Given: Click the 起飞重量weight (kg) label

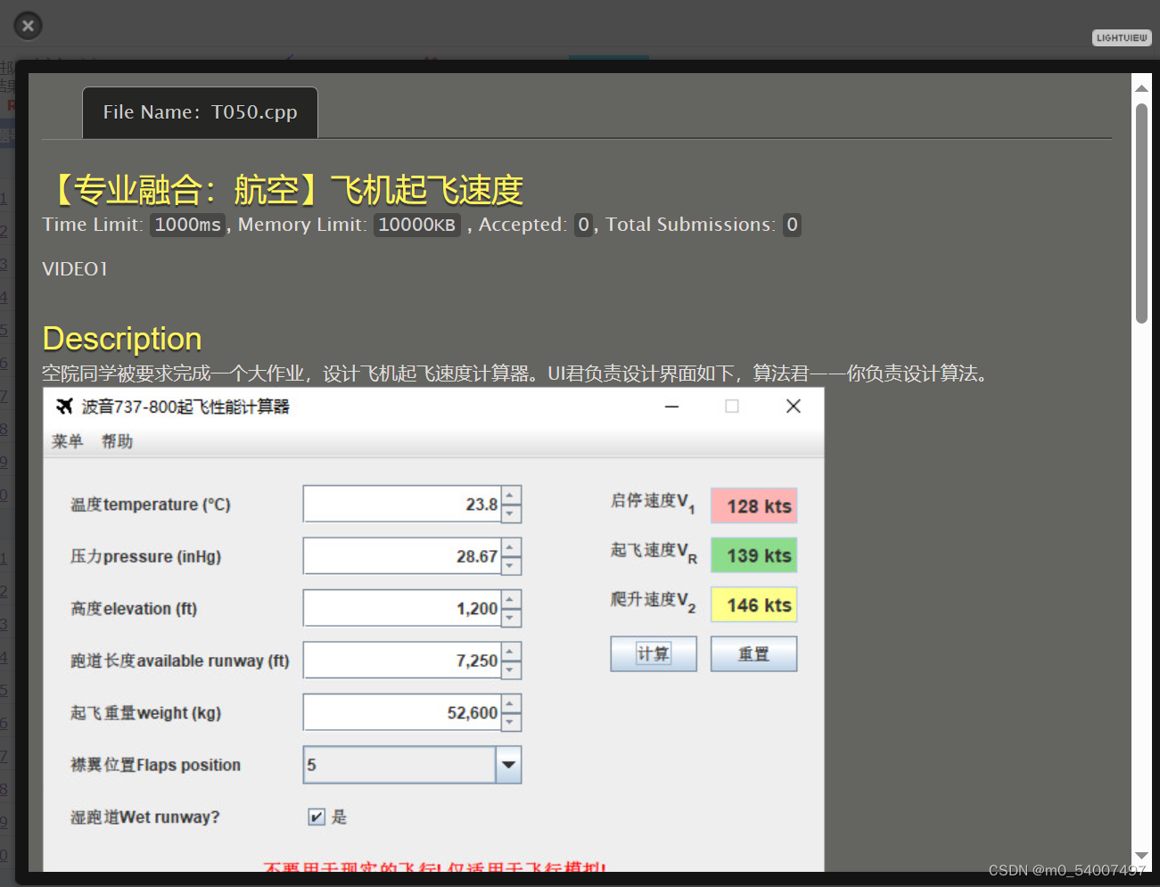Looking at the screenshot, I should [146, 713].
